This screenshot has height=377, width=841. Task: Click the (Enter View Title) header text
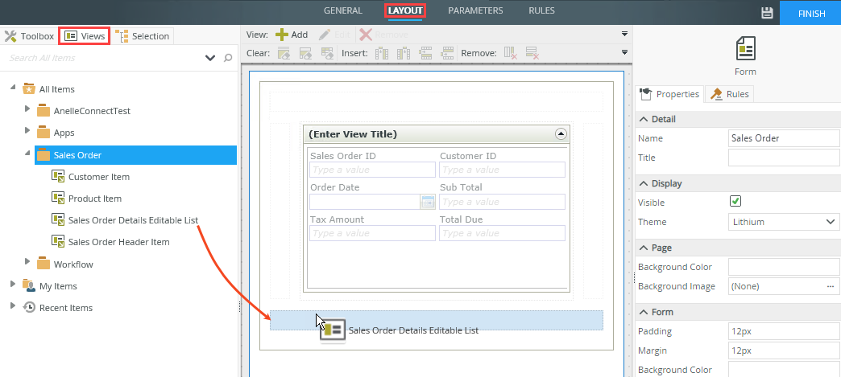(x=353, y=134)
